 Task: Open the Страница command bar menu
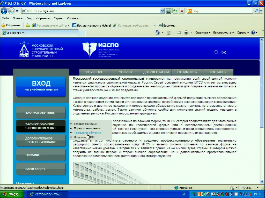202,32
